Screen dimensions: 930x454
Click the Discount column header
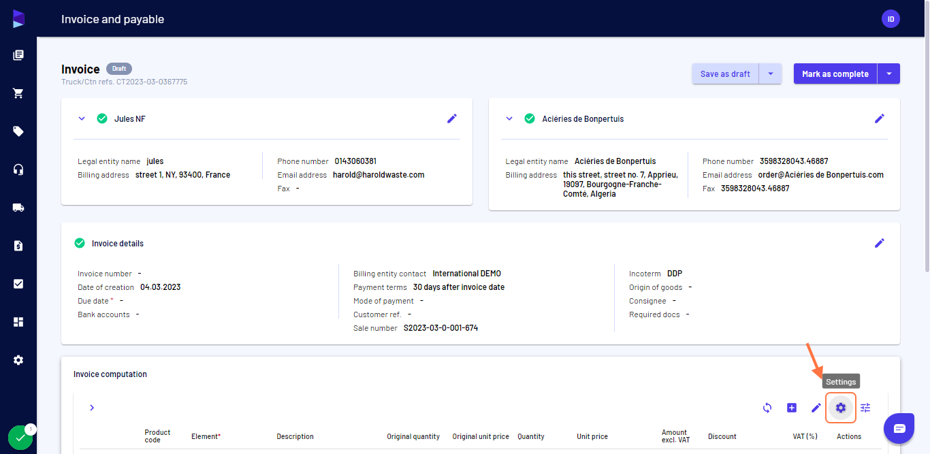point(722,436)
